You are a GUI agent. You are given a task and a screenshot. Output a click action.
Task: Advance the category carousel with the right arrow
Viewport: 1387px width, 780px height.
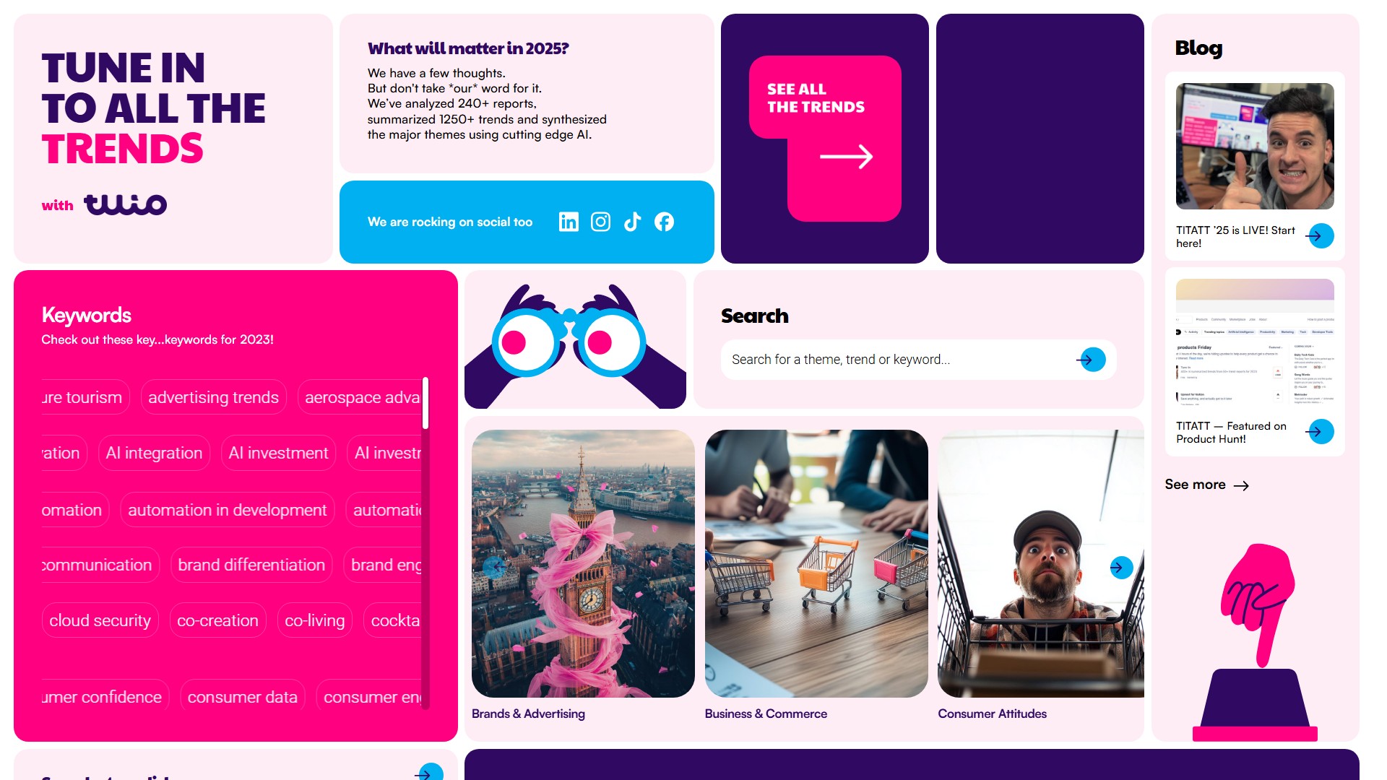(1121, 568)
